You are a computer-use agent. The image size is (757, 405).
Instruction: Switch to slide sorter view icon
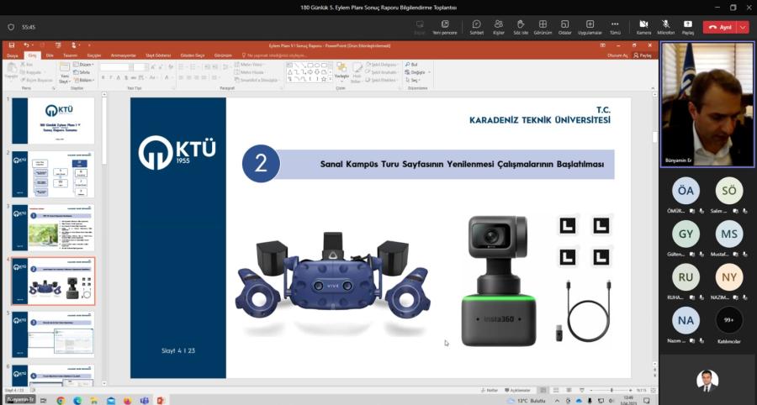point(555,390)
